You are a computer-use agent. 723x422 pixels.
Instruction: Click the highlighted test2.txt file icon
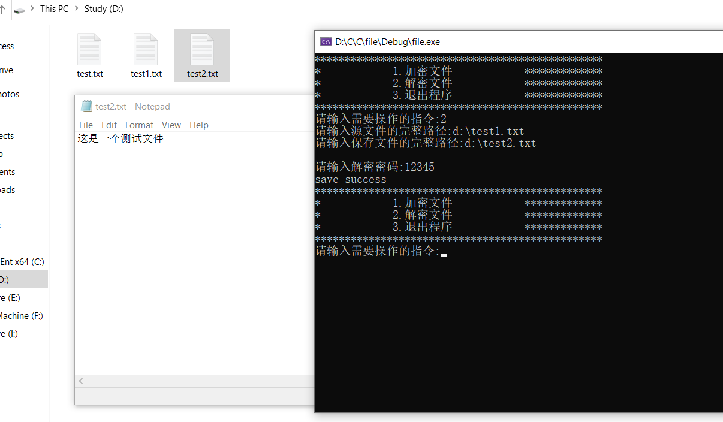tap(202, 50)
